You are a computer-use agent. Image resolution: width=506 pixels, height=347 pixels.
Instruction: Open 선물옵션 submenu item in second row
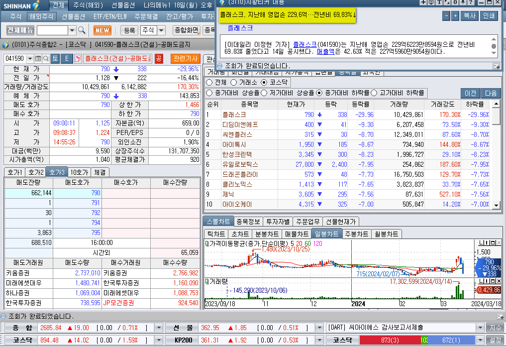73,16
